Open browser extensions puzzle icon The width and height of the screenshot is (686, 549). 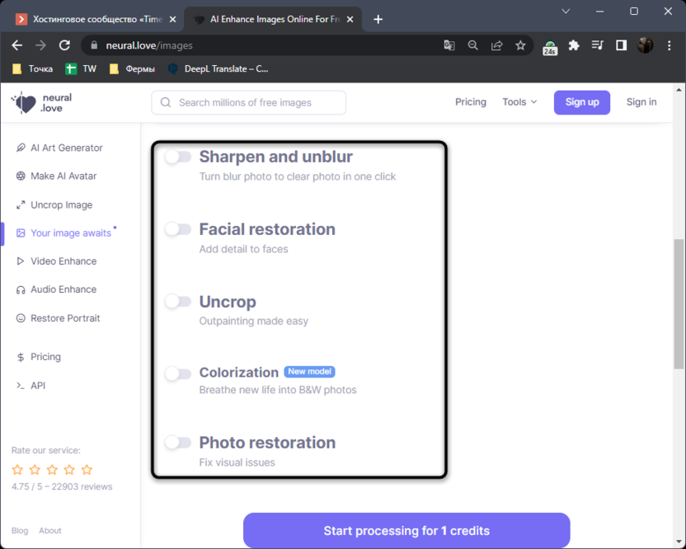click(x=574, y=46)
